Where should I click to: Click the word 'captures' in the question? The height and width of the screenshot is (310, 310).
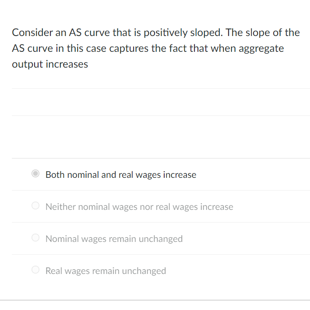point(129,49)
